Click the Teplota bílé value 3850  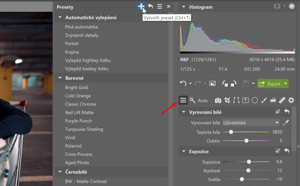(x=277, y=132)
